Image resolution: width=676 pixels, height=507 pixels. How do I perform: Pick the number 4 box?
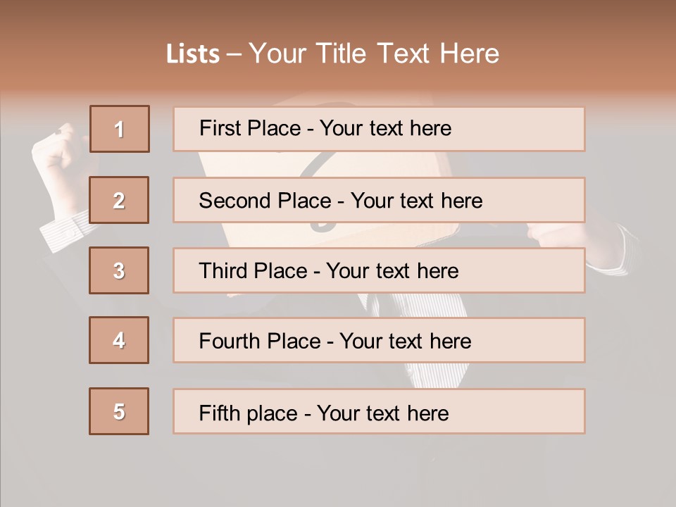(x=119, y=340)
